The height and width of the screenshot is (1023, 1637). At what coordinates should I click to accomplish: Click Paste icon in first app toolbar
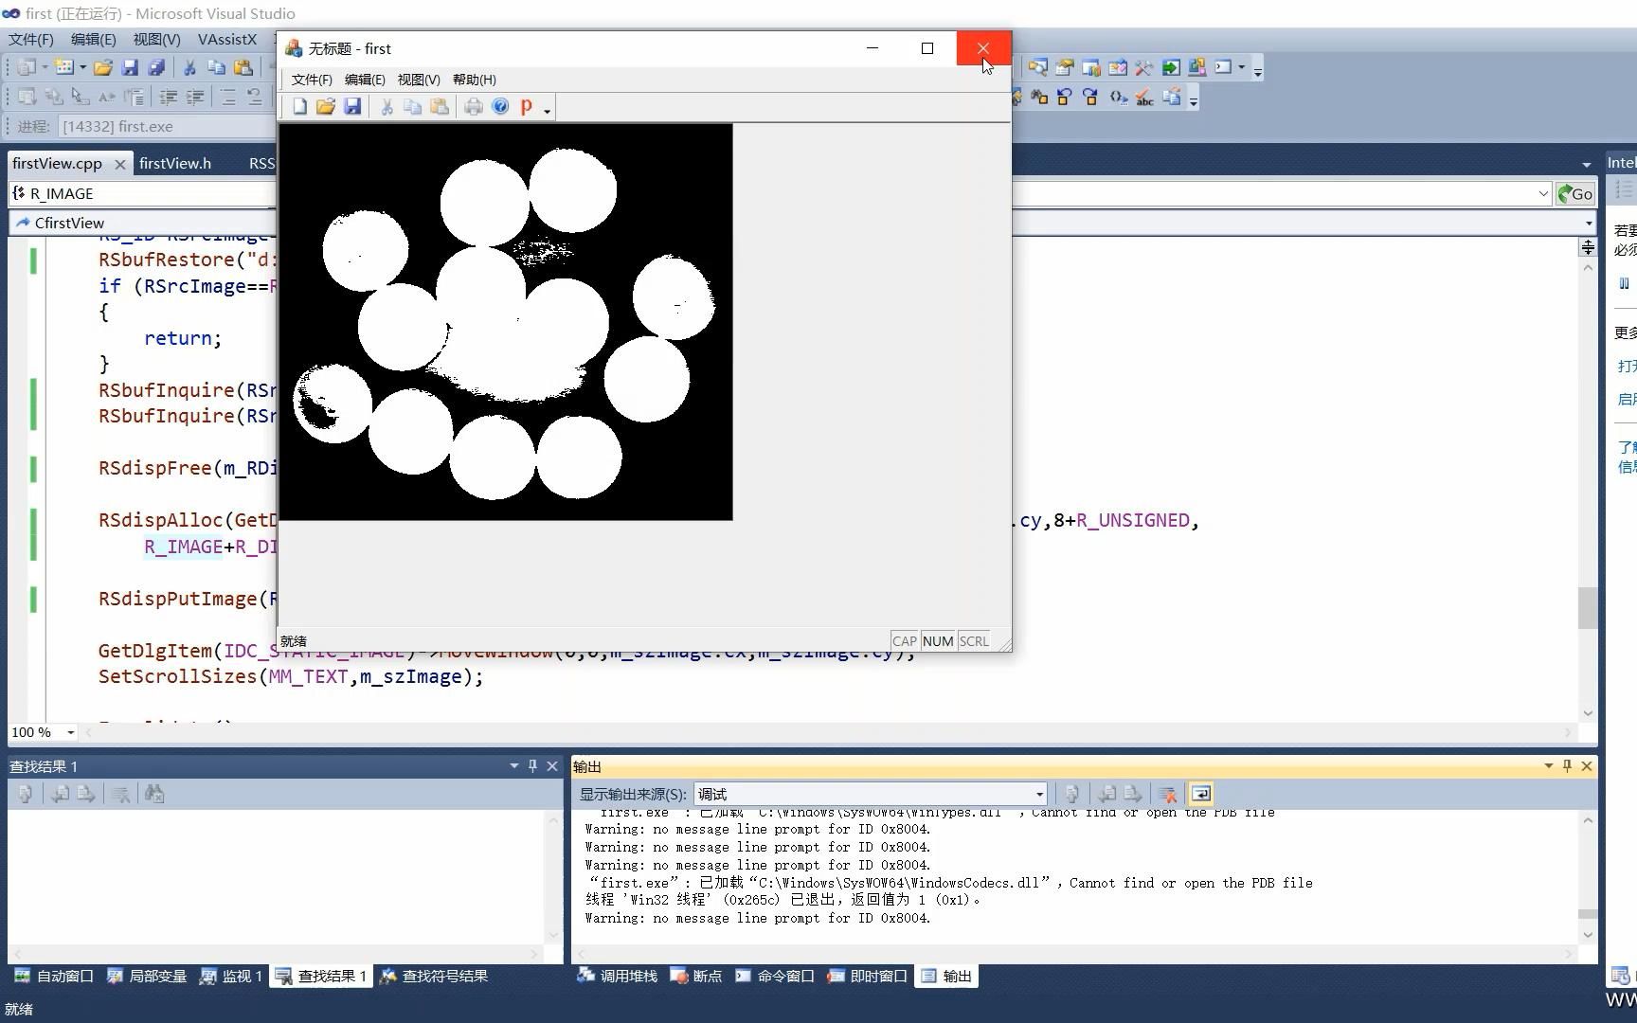439,106
